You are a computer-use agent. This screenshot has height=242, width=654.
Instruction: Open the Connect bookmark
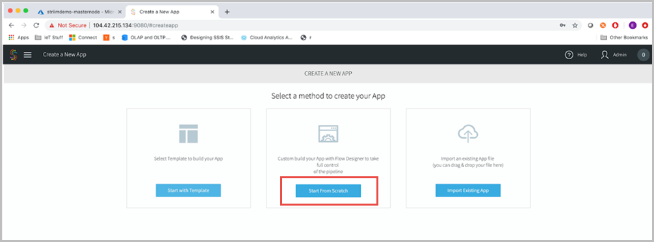pos(83,38)
